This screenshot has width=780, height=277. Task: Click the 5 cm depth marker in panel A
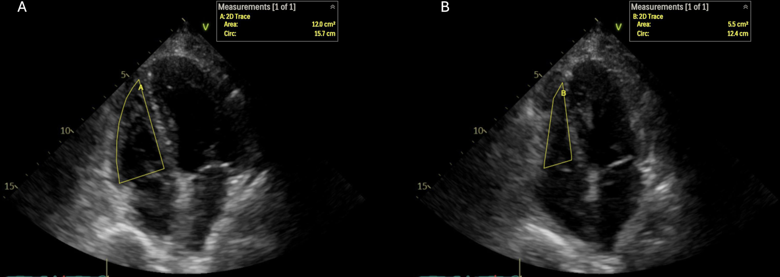[x=124, y=75]
